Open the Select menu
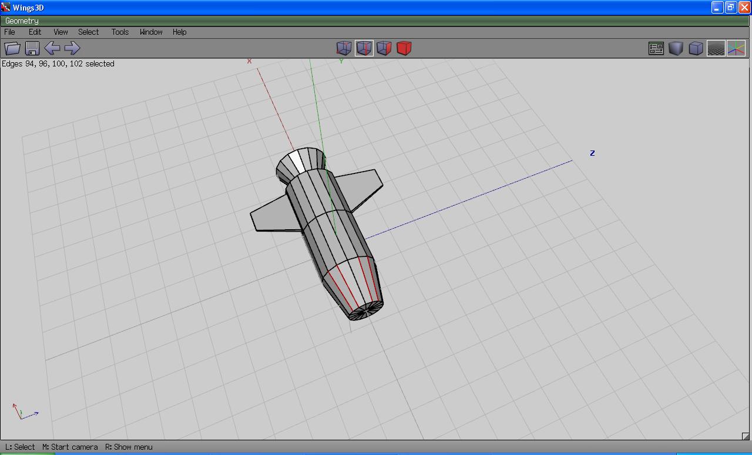 click(x=89, y=32)
